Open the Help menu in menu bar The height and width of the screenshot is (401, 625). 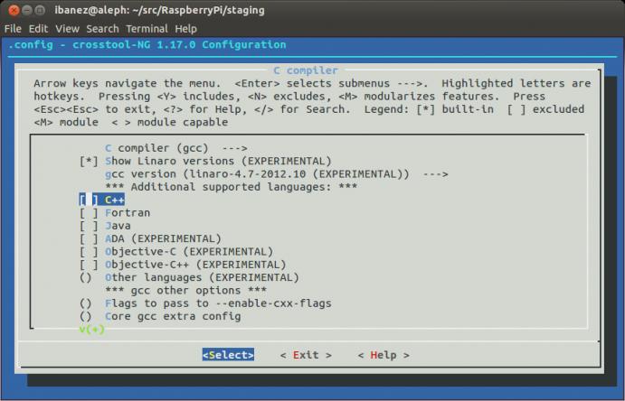[185, 29]
